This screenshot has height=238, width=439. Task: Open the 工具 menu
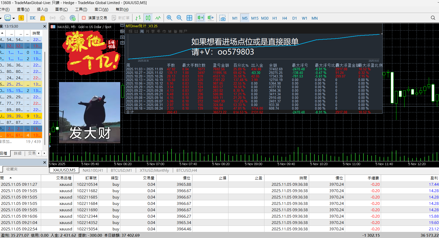[81, 9]
